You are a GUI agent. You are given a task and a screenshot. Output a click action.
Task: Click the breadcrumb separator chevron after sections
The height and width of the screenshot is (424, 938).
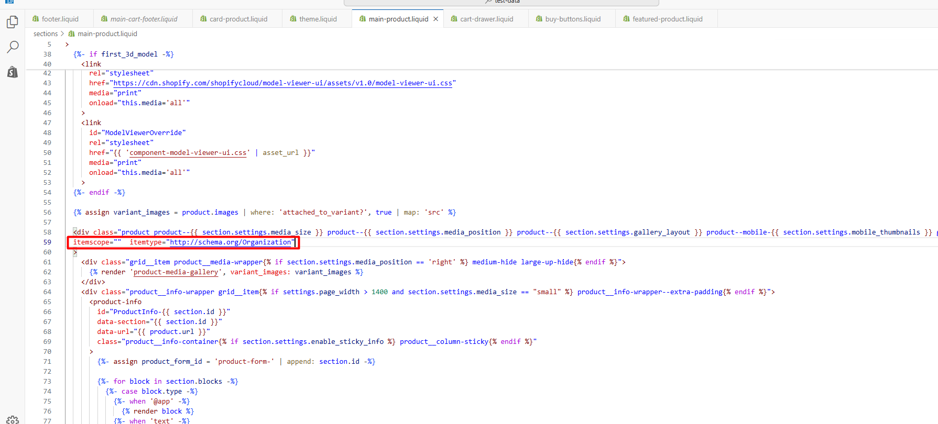62,34
